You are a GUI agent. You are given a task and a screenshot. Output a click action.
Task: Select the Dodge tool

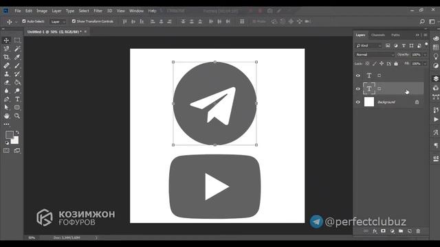click(x=17, y=91)
